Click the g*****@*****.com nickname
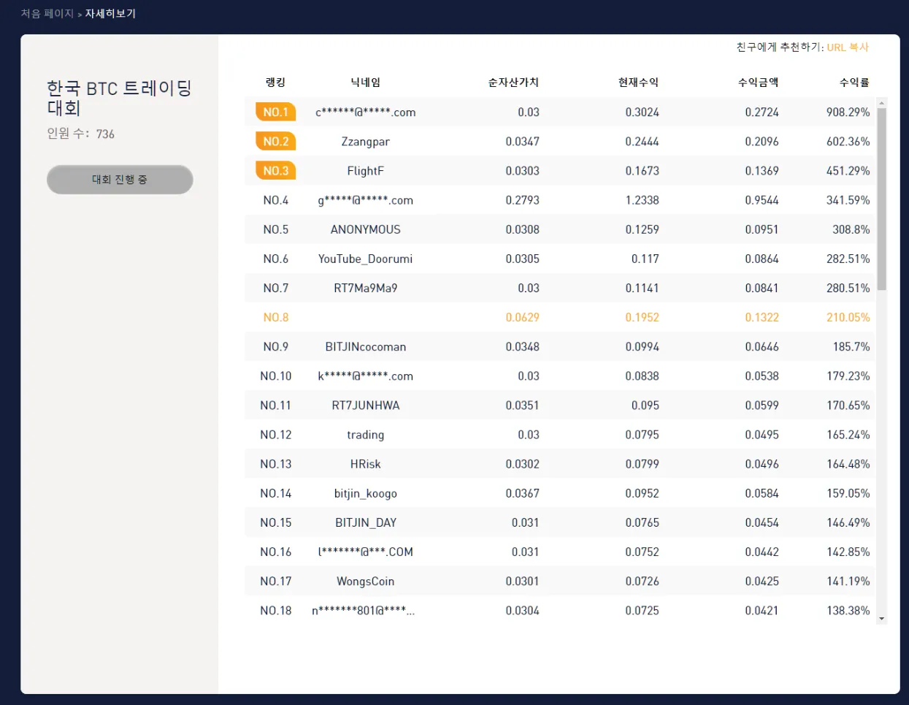This screenshot has width=909, height=705. click(366, 200)
